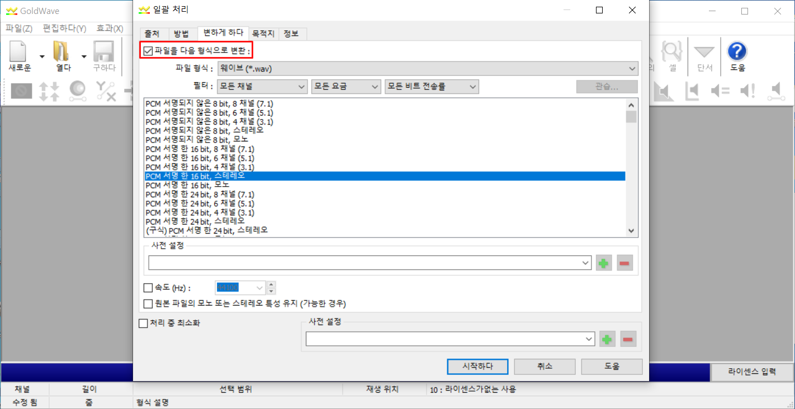Click the Doppler sphere effect icon
The height and width of the screenshot is (409, 795).
coord(77,91)
